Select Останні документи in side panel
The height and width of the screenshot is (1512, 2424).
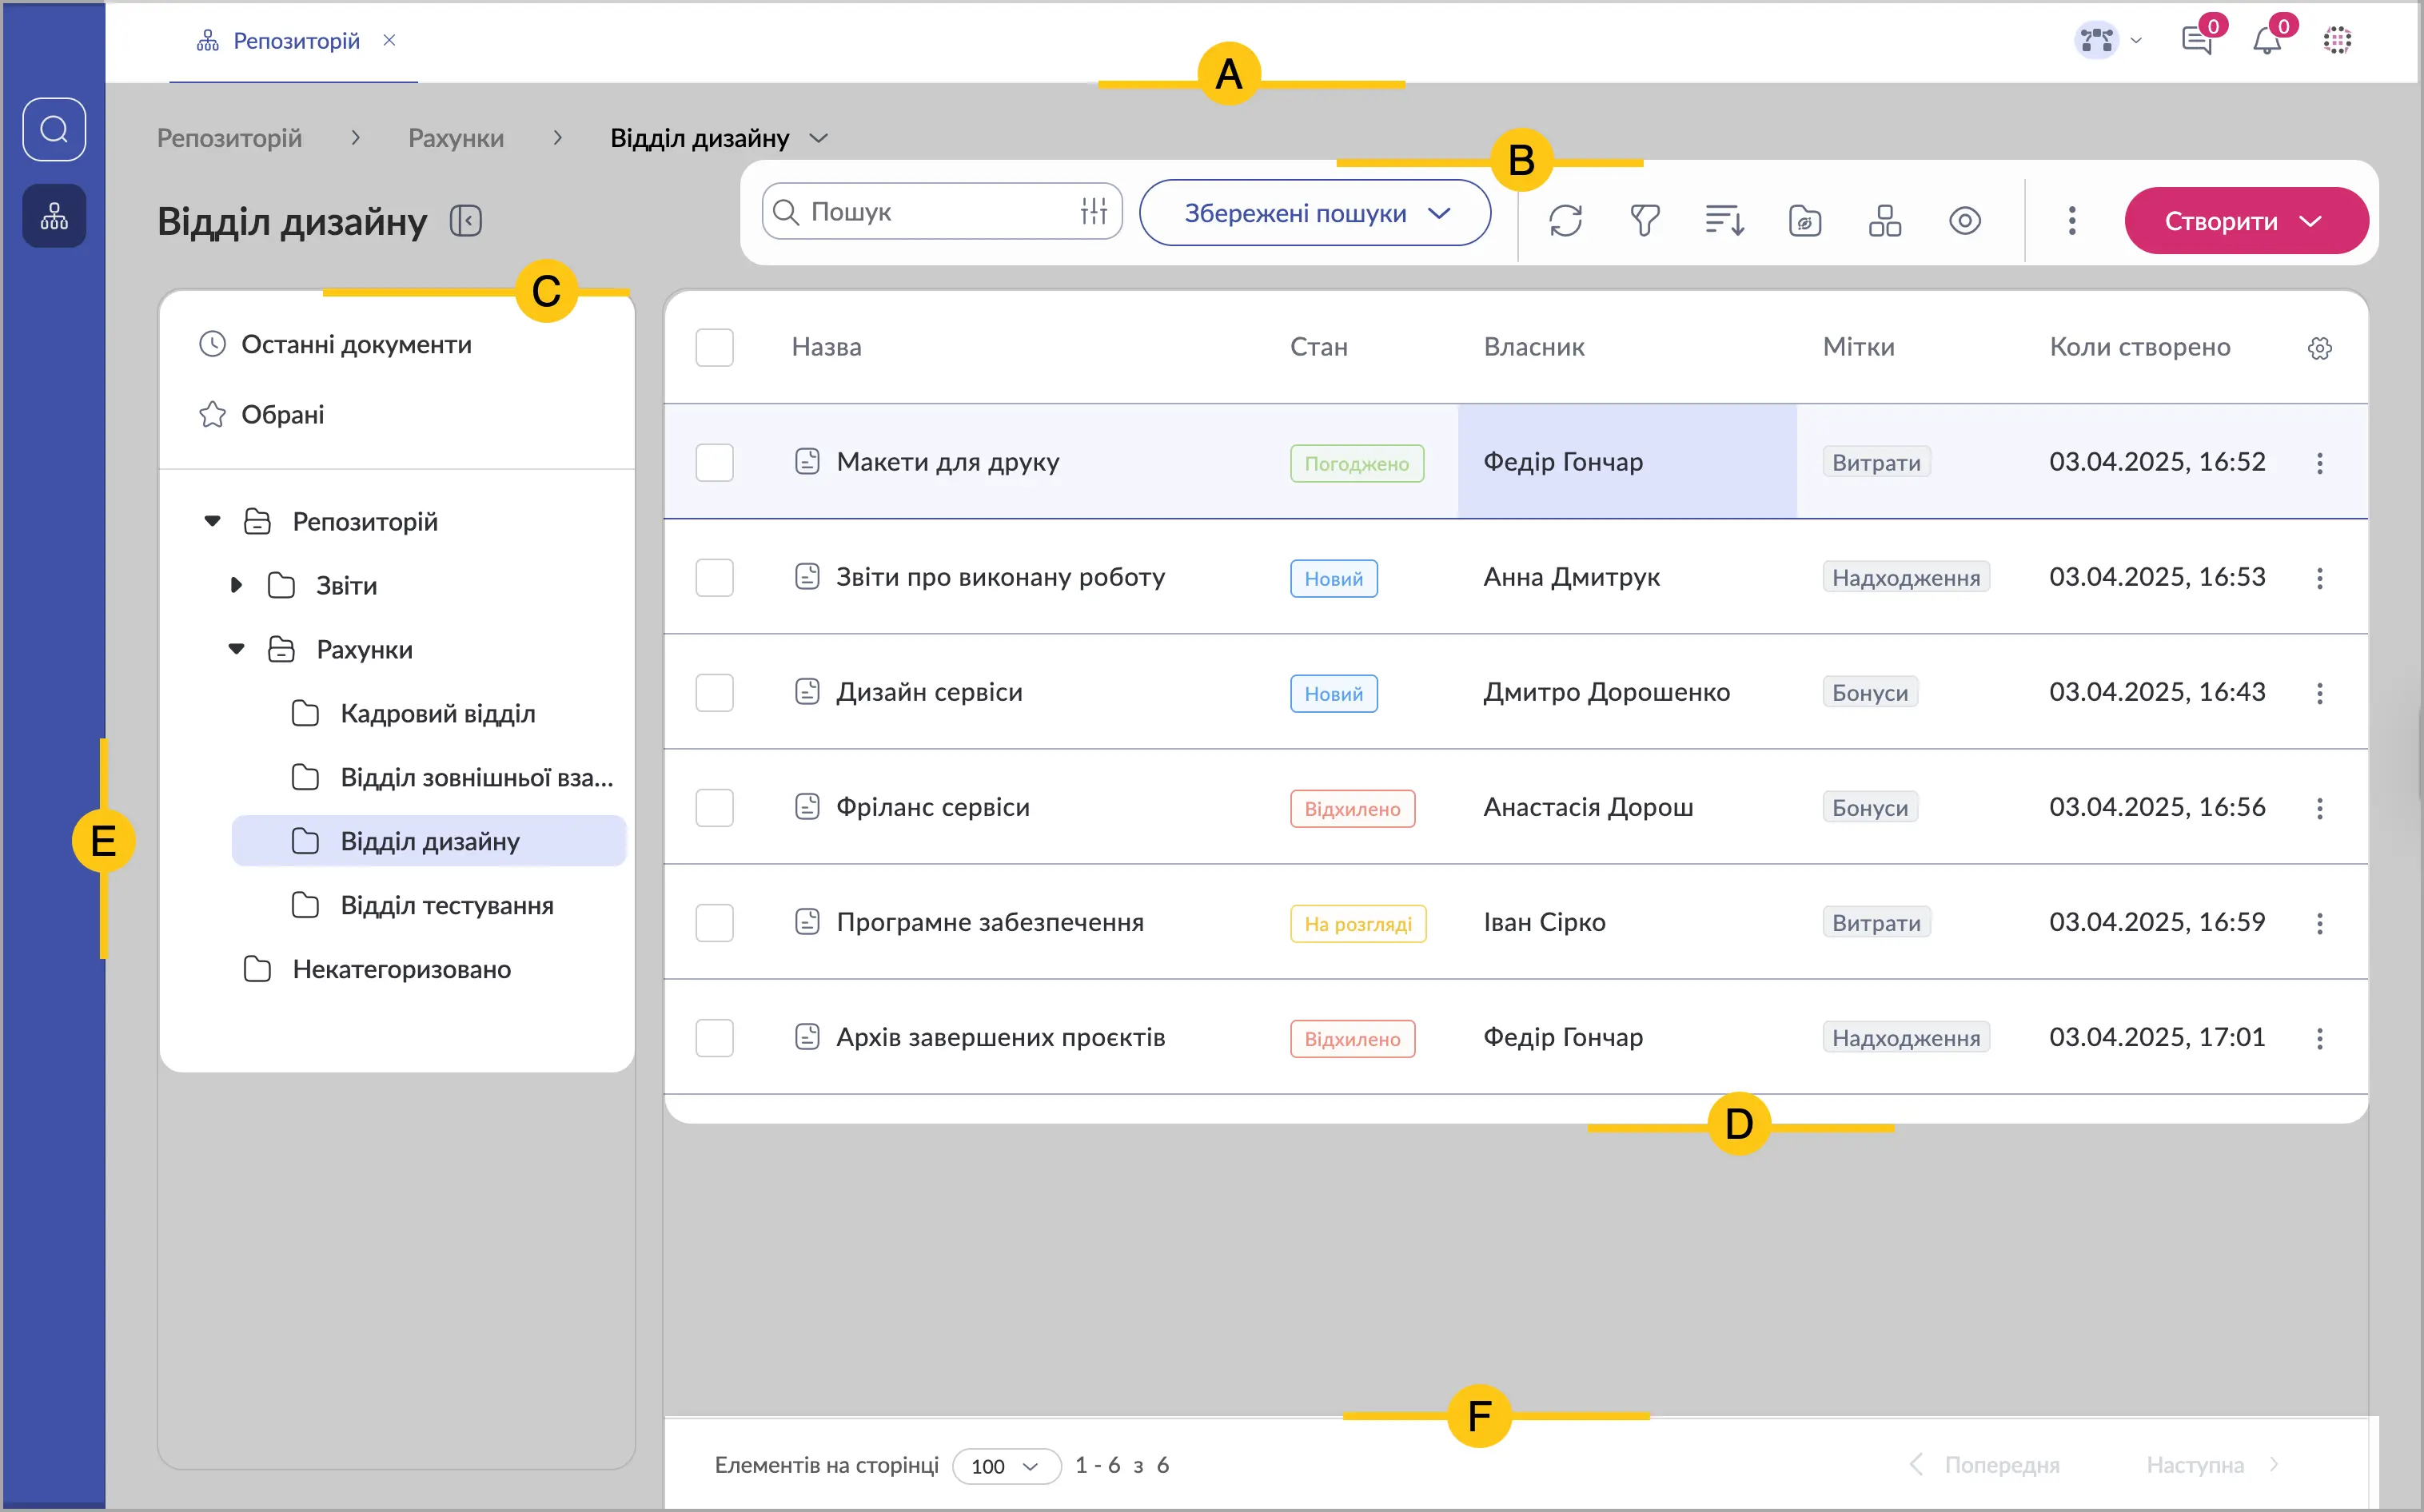pos(356,345)
